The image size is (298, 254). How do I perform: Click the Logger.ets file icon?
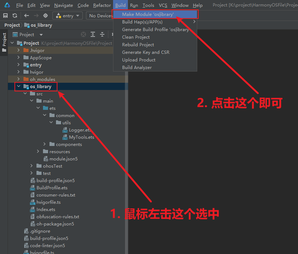(x=65, y=130)
